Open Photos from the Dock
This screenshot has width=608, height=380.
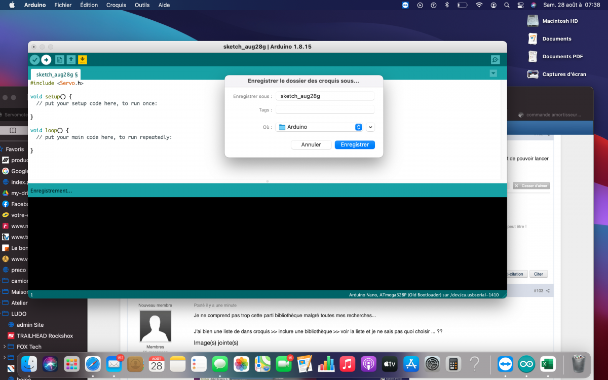pyautogui.click(x=241, y=364)
